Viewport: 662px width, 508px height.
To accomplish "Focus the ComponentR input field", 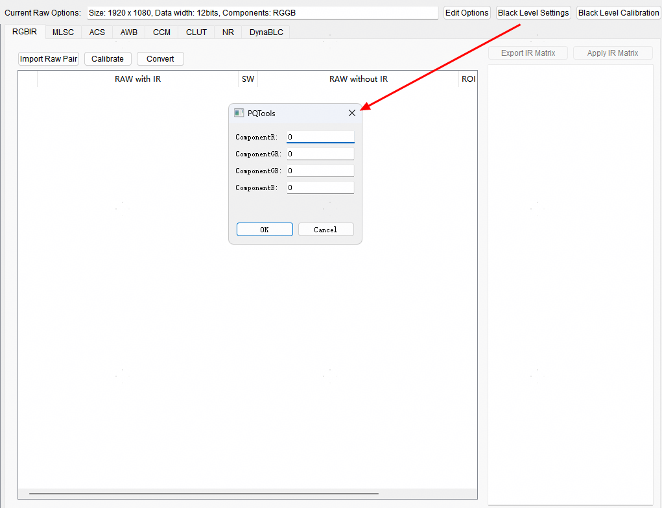I will tap(320, 137).
